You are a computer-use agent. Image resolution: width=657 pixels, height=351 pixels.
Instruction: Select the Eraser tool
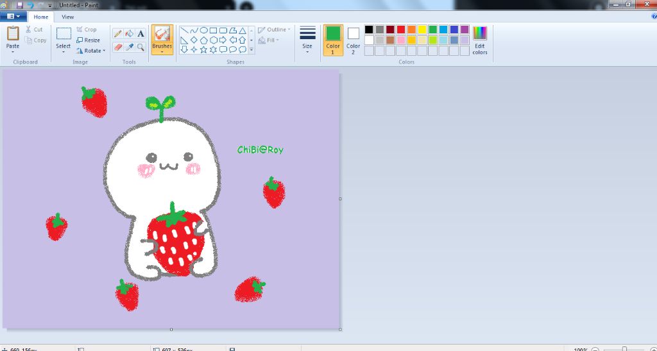coord(118,47)
